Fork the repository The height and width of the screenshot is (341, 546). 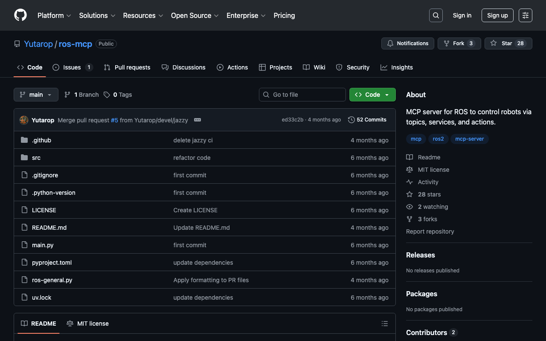click(459, 43)
